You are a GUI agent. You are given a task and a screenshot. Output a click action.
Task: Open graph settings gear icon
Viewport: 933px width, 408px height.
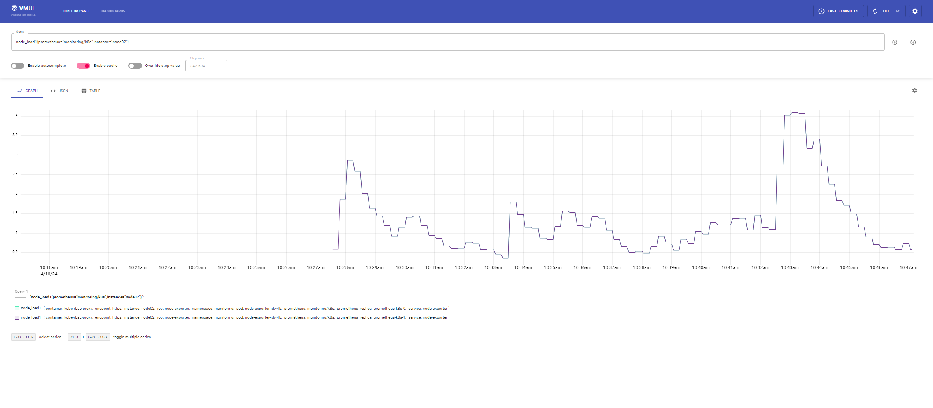pyautogui.click(x=915, y=91)
